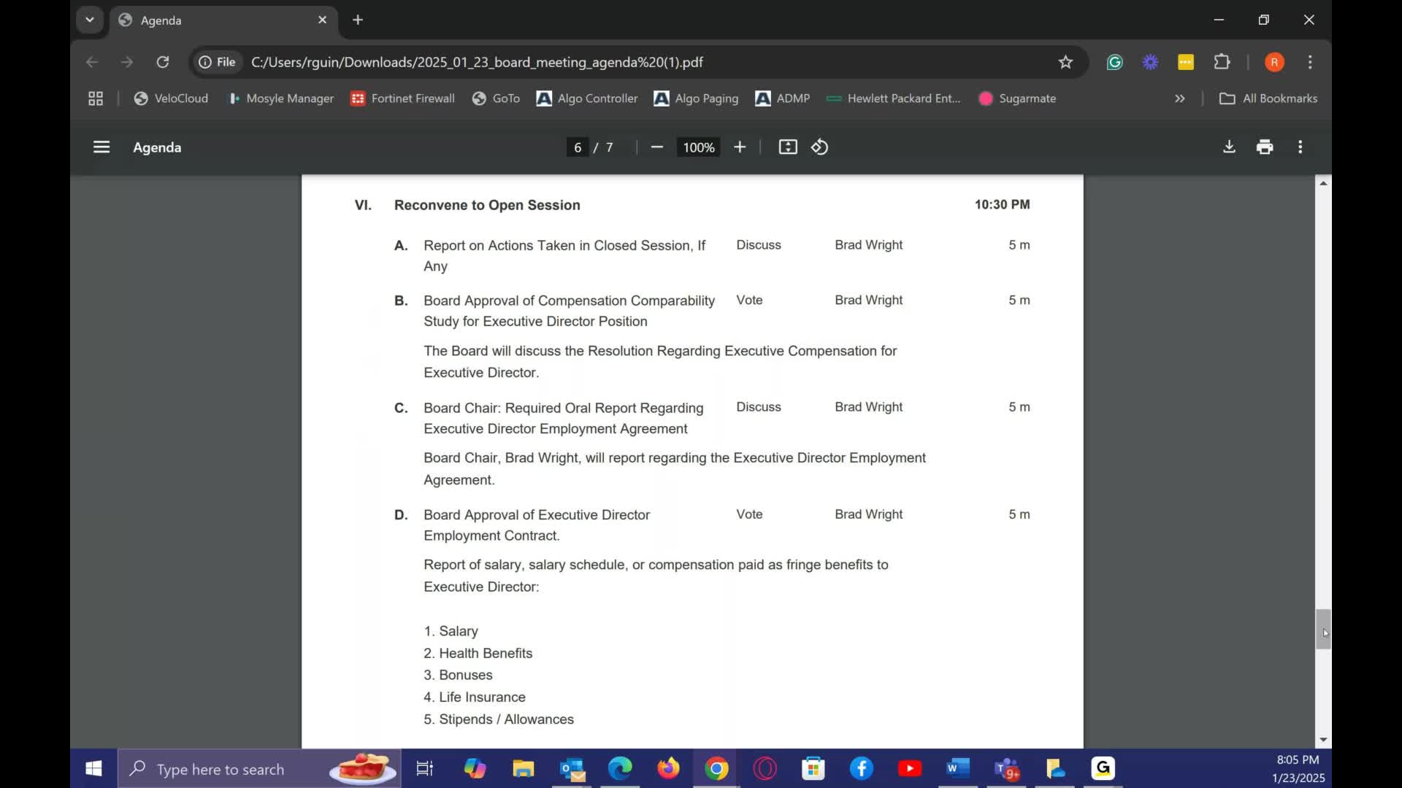Rotate the PDF counterclockwise
The height and width of the screenshot is (788, 1402).
click(x=819, y=147)
